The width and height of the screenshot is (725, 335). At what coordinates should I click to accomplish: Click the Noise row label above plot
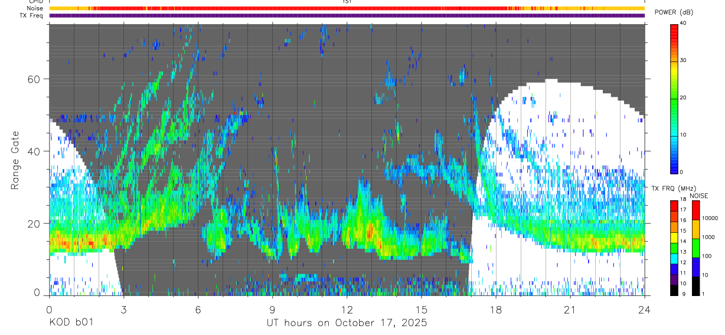click(35, 8)
